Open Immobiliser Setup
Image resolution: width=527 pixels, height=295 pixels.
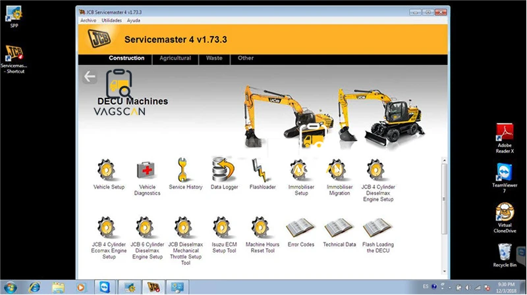tap(301, 177)
